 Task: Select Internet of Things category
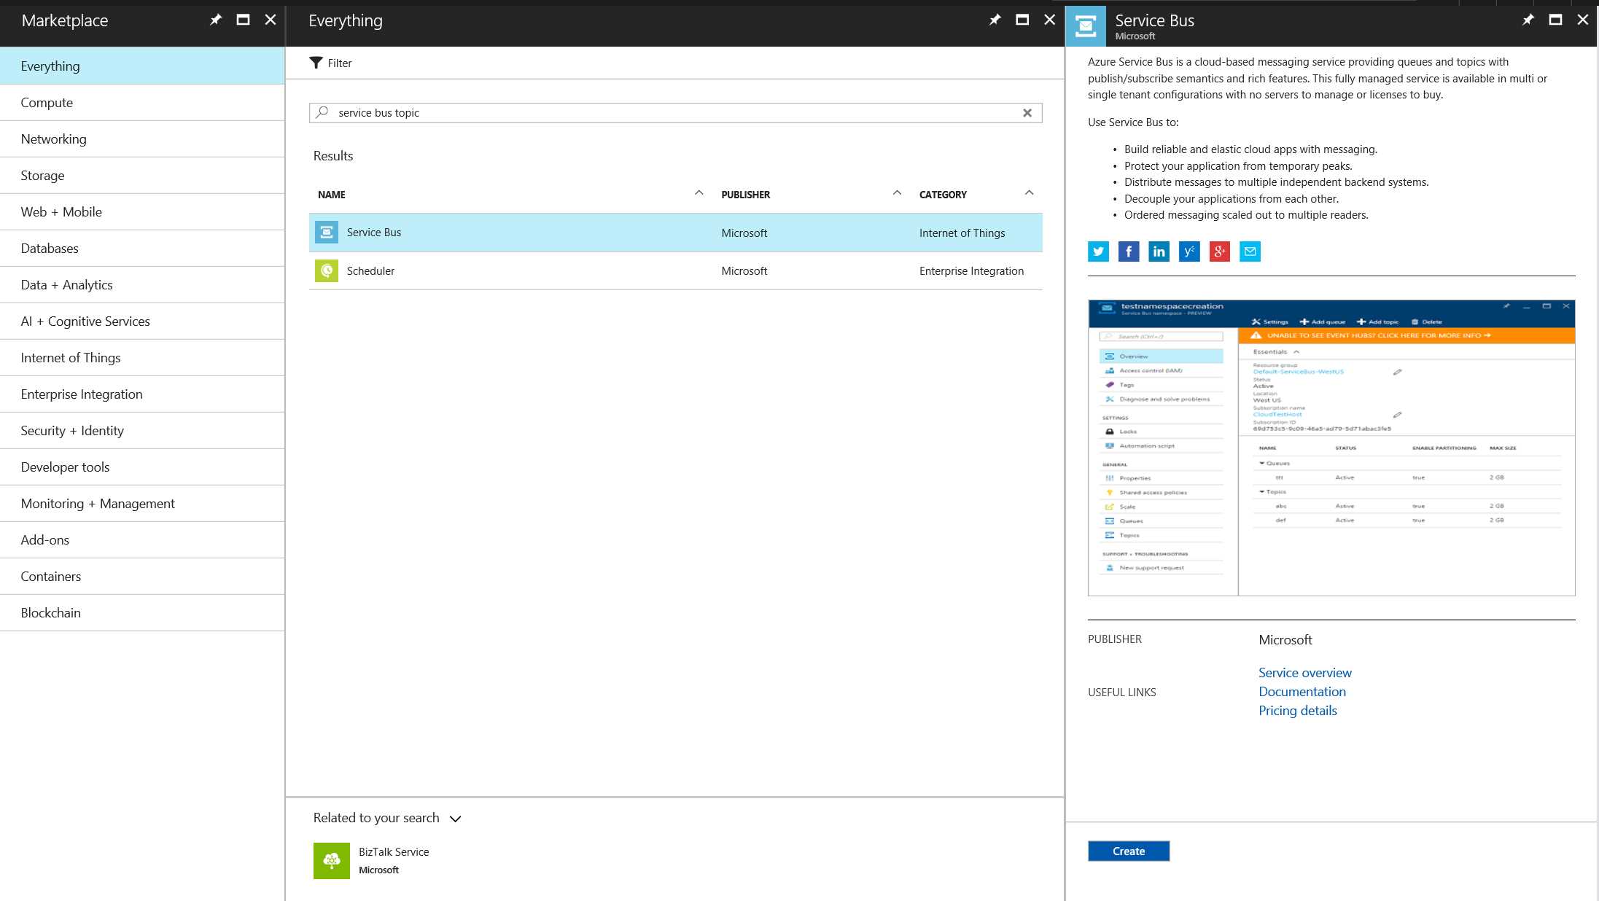pyautogui.click(x=71, y=357)
